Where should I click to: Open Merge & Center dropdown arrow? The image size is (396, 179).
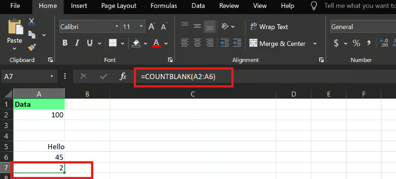click(x=315, y=43)
